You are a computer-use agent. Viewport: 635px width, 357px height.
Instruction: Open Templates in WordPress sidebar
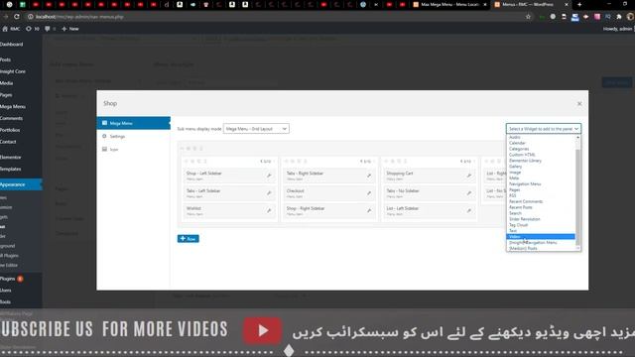pos(11,169)
